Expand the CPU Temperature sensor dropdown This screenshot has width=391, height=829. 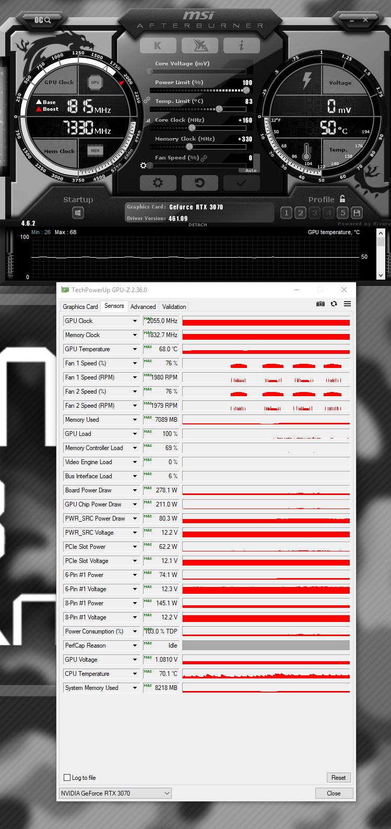(x=135, y=674)
